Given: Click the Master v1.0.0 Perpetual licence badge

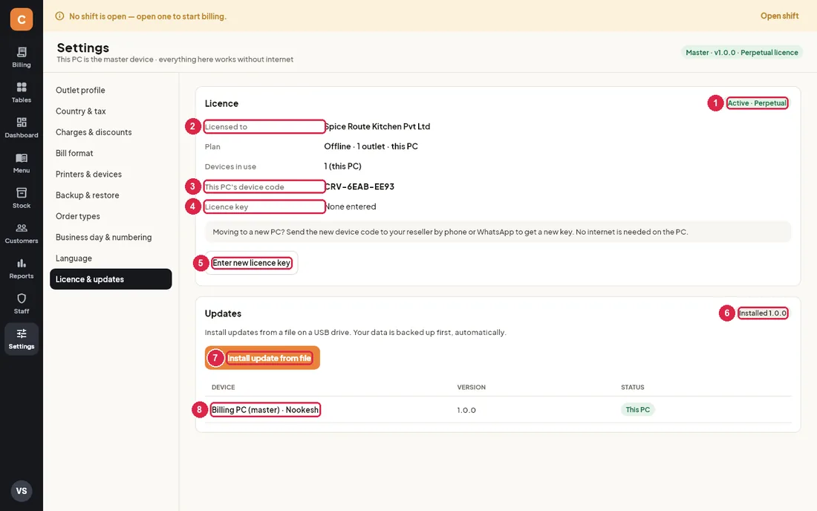Looking at the screenshot, I should tap(741, 53).
